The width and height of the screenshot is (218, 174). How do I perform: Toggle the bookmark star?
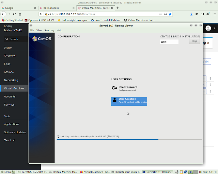tap(170, 14)
